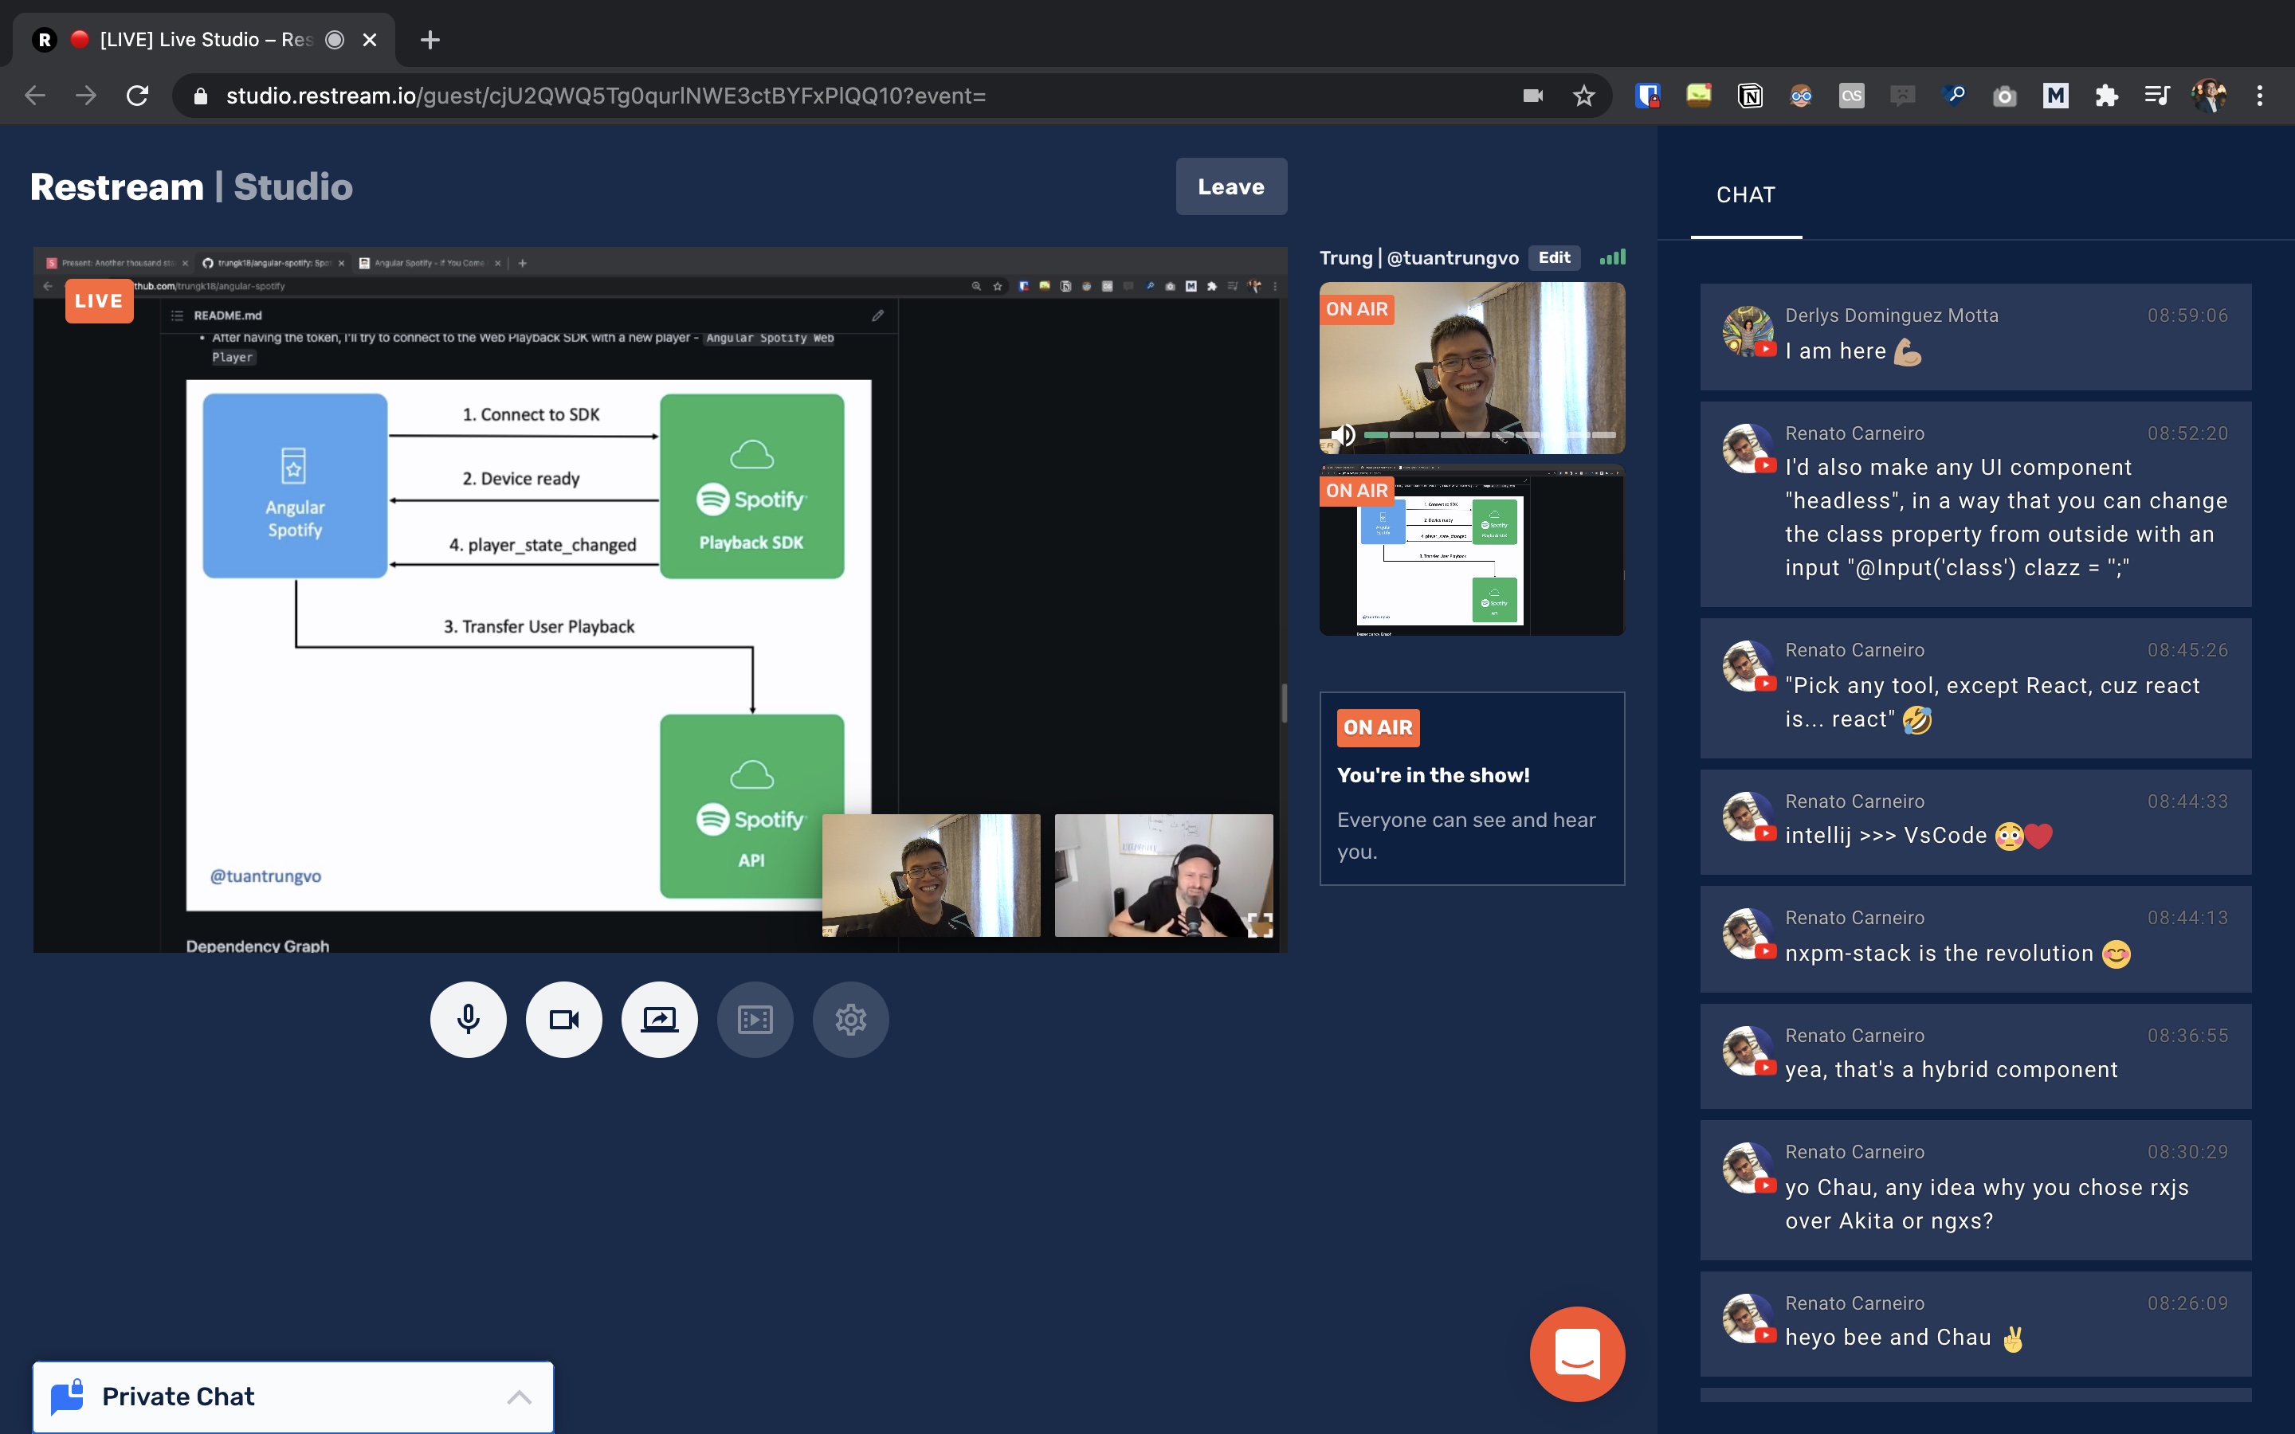Click the Restream Studio logo link

click(x=192, y=186)
